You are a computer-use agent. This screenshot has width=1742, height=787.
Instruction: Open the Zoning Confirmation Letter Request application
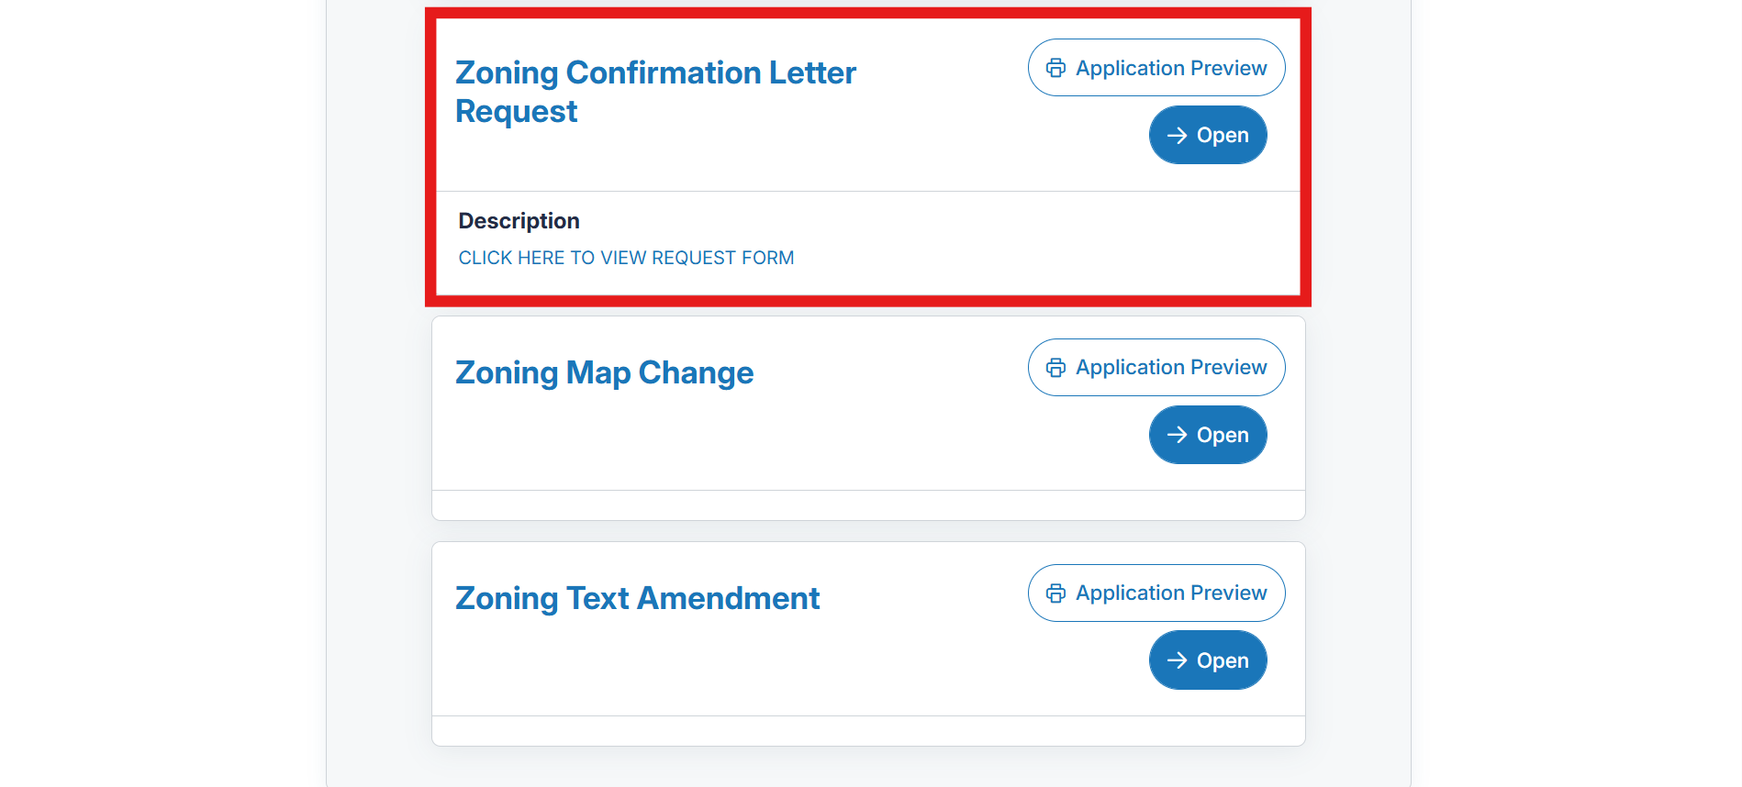tap(1208, 135)
